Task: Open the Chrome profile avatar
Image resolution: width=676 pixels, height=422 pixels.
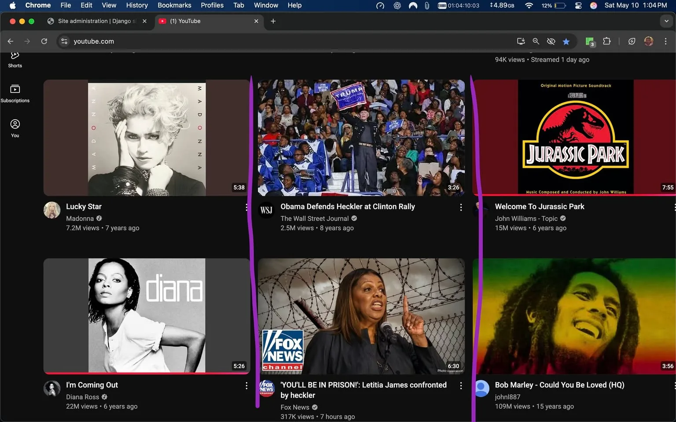Action: pos(648,41)
